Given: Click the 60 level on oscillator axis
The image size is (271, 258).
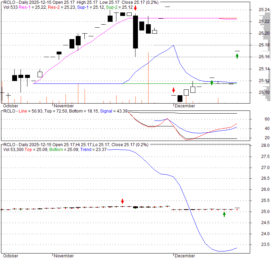Looking at the screenshot, I should [257, 119].
